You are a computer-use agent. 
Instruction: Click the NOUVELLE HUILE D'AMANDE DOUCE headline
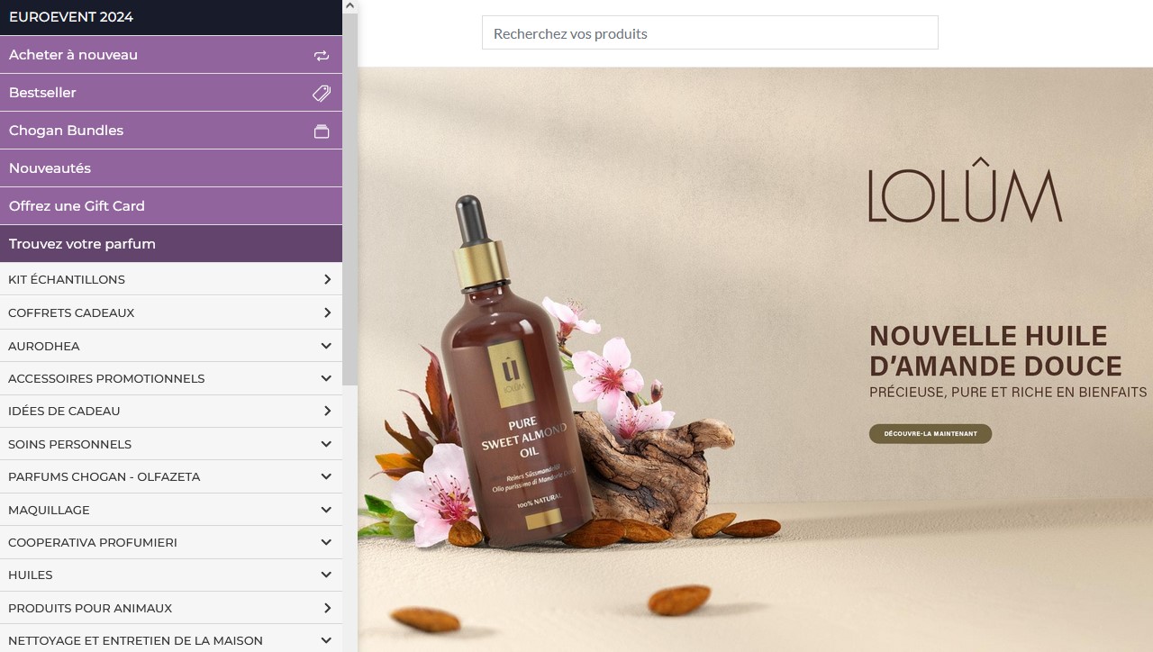(x=995, y=350)
